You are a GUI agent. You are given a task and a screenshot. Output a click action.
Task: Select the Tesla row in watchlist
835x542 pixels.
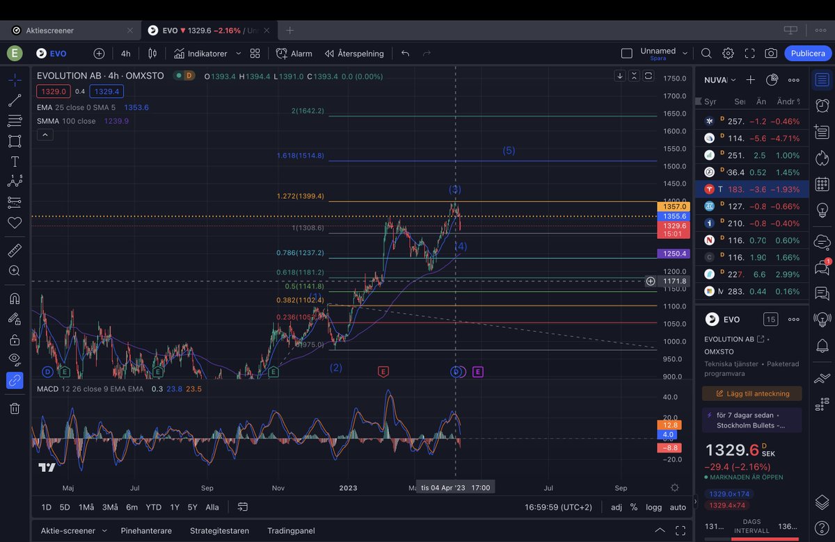(x=751, y=189)
